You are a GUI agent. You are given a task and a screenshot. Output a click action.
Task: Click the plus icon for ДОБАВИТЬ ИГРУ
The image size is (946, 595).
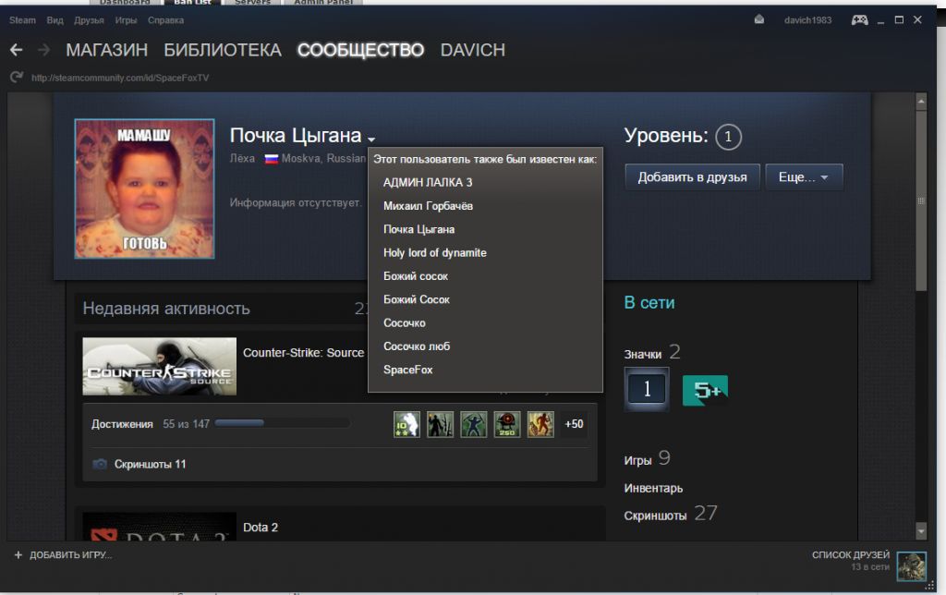point(18,554)
